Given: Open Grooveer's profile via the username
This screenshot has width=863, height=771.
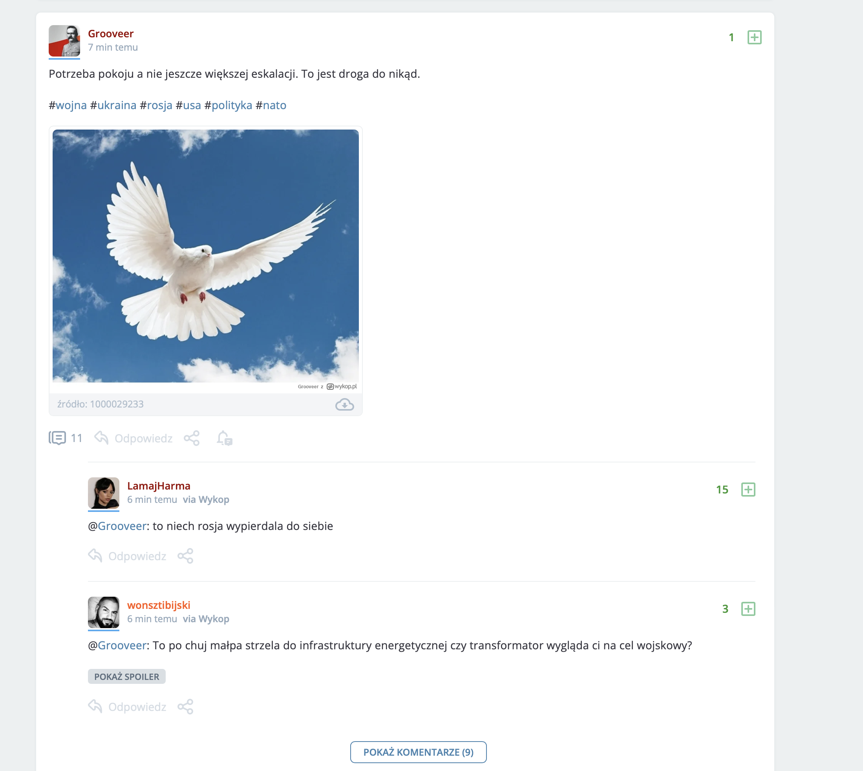Looking at the screenshot, I should pos(111,33).
